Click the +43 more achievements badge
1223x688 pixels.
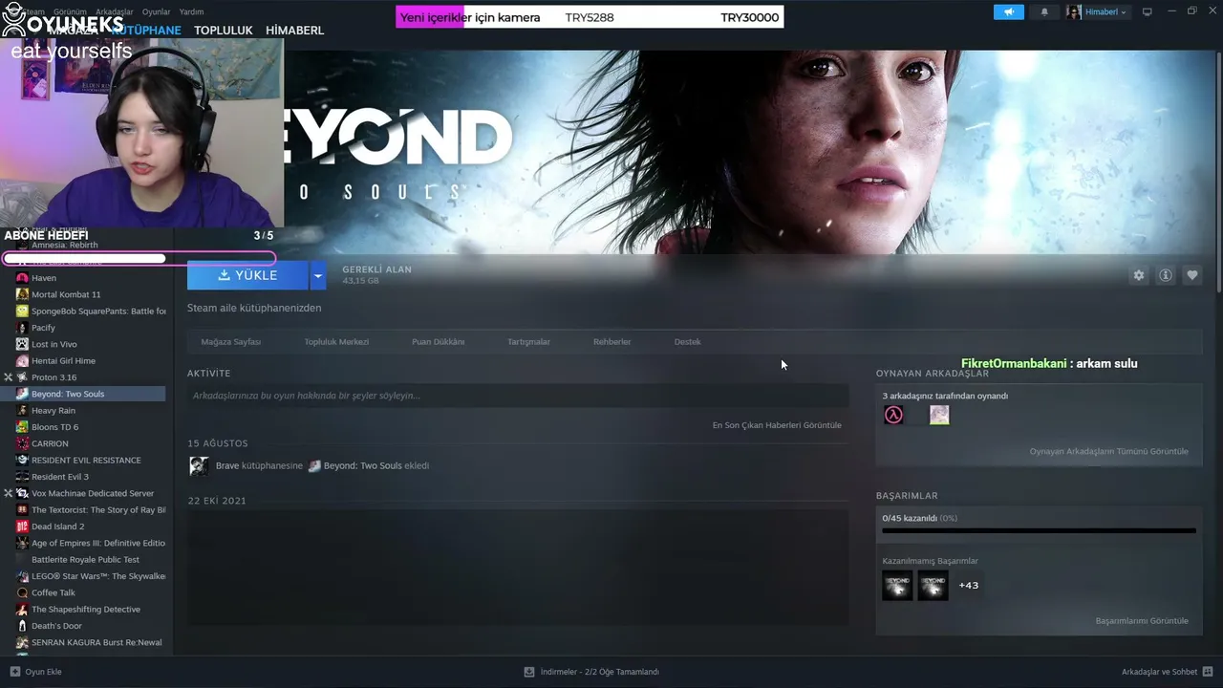[x=969, y=586]
